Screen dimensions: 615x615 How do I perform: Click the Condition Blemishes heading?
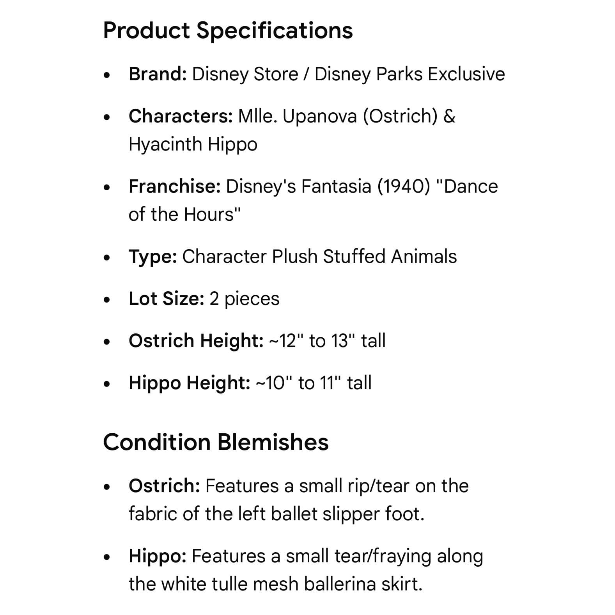216,442
